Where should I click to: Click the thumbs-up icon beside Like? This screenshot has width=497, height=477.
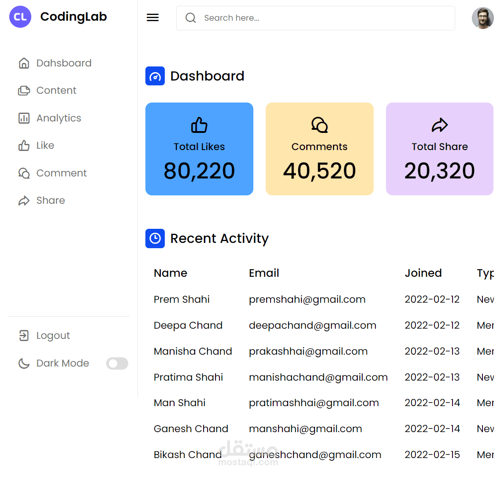click(24, 146)
